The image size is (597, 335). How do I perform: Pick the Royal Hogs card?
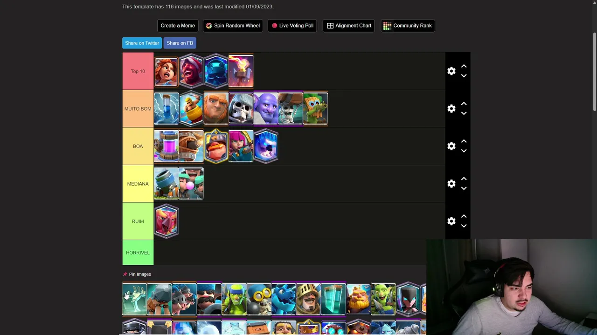184,299
